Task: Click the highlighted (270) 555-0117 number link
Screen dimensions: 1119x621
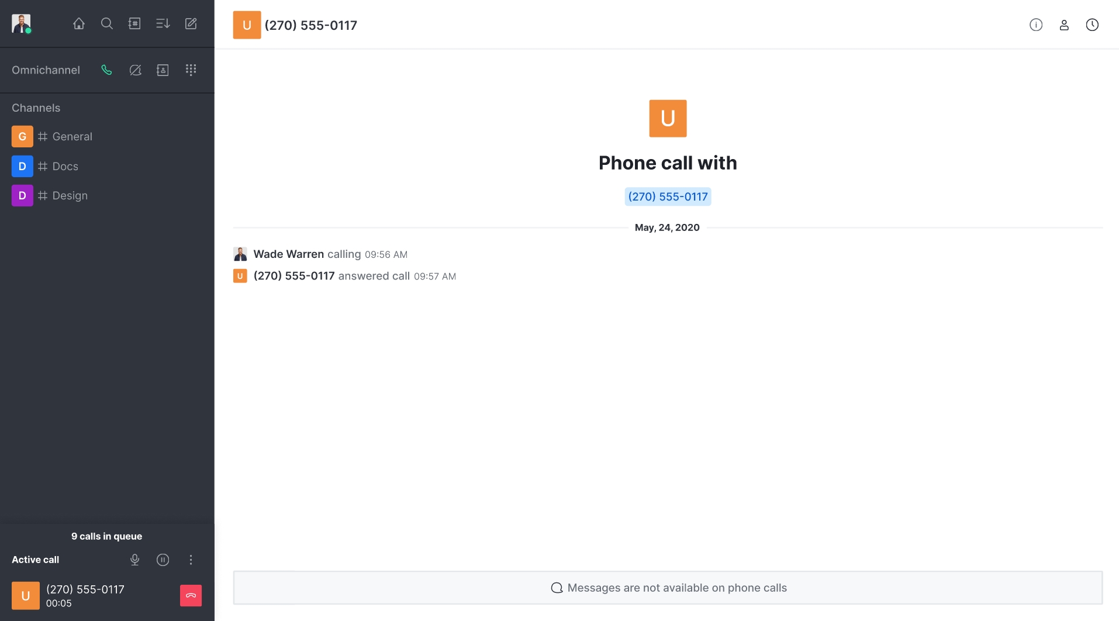Action: click(x=668, y=196)
